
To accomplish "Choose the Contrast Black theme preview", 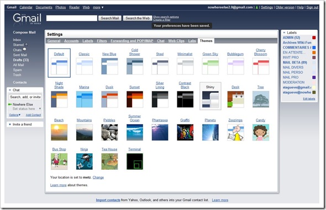I will pyautogui.click(x=185, y=99).
